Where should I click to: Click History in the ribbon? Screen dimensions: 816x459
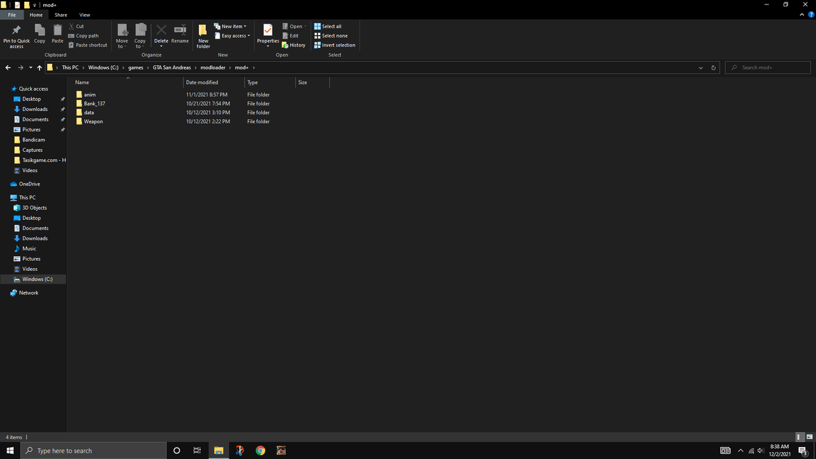pos(294,45)
